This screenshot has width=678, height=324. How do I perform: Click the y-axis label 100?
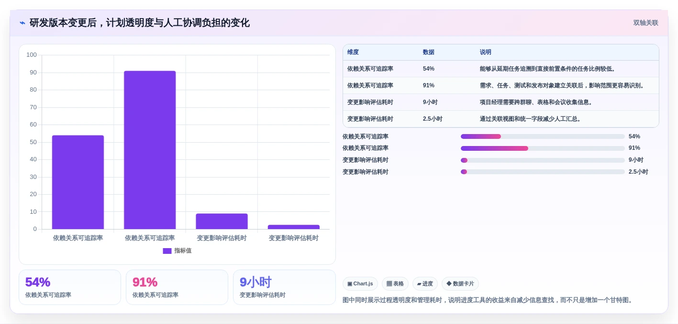pos(32,55)
